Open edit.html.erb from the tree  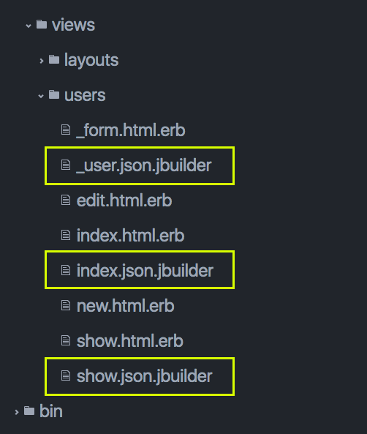pos(124,201)
